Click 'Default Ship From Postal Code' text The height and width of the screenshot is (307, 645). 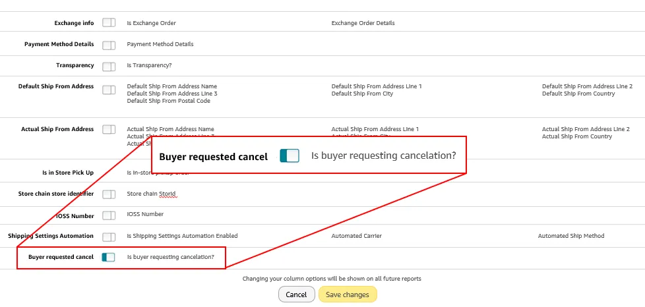pyautogui.click(x=169, y=101)
